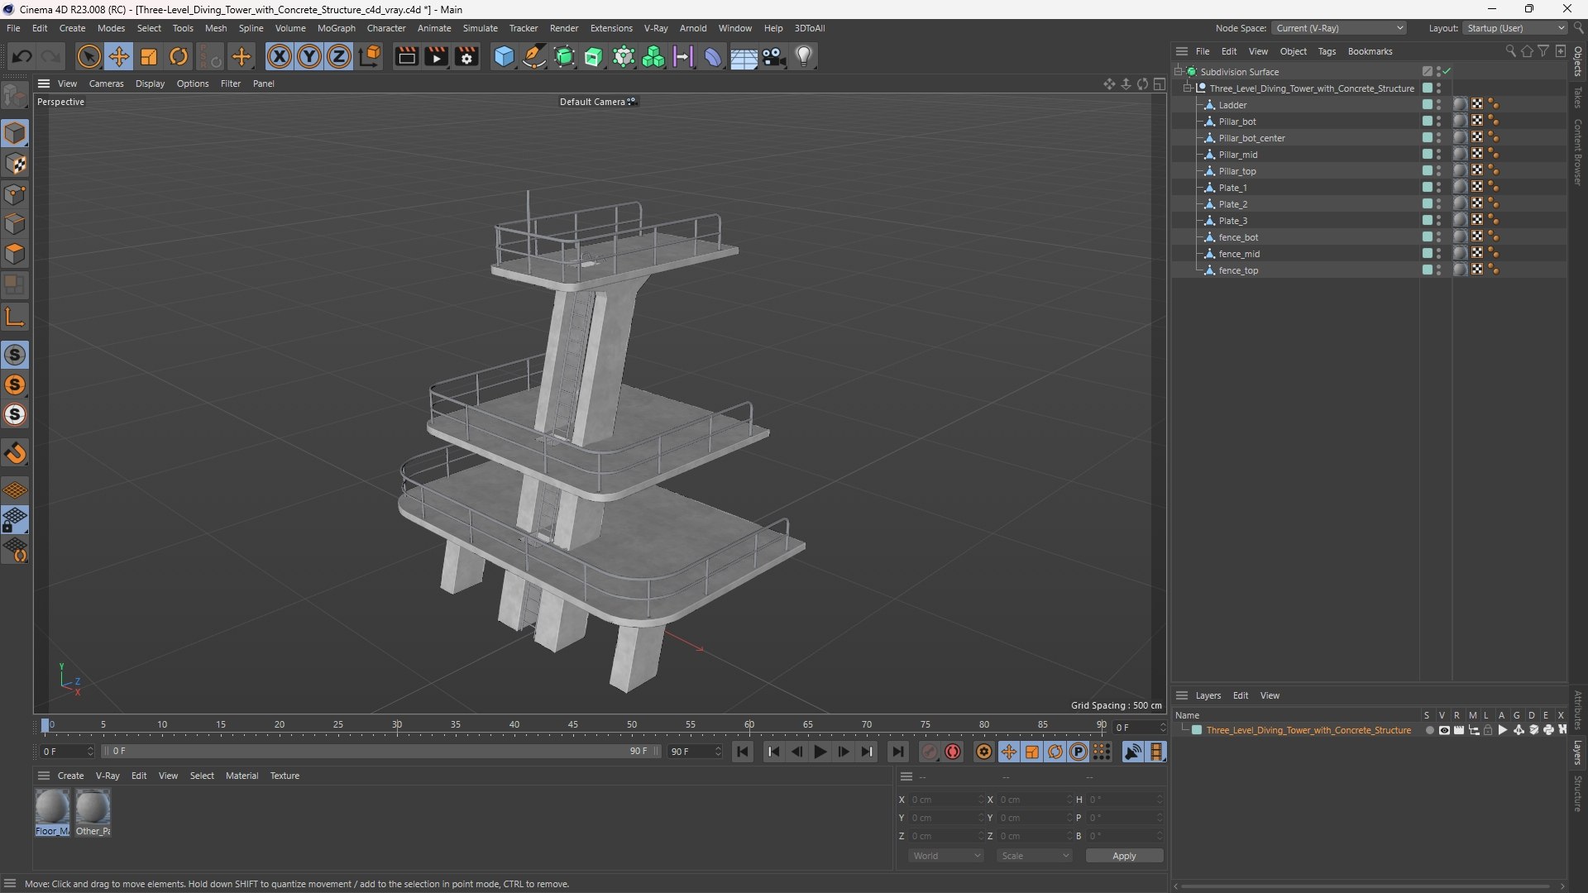
Task: Go to end of animation
Action: coord(897,752)
